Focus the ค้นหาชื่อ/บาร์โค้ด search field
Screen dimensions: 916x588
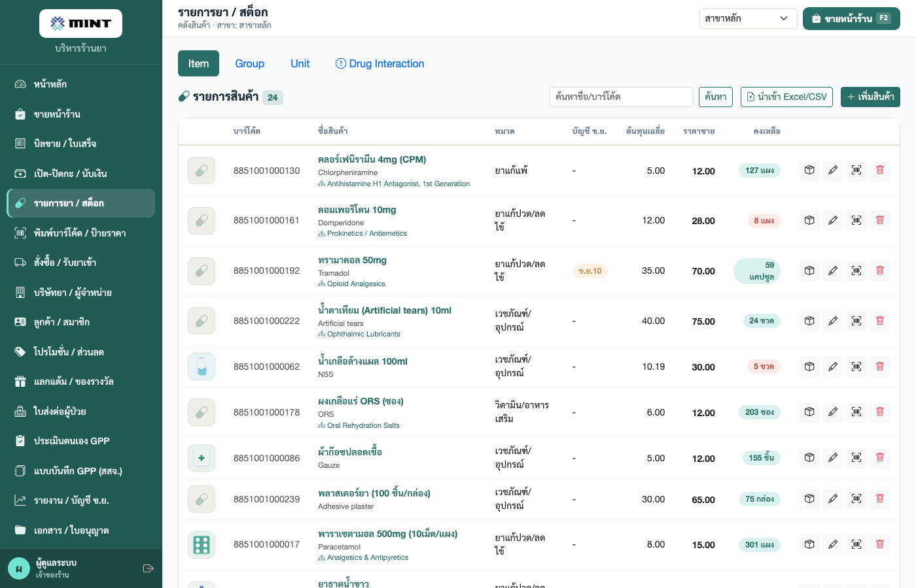click(x=622, y=97)
